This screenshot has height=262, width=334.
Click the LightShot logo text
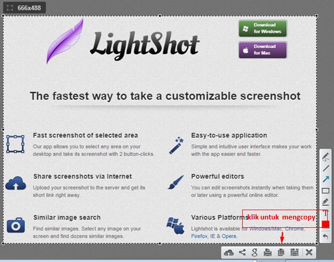point(145,45)
